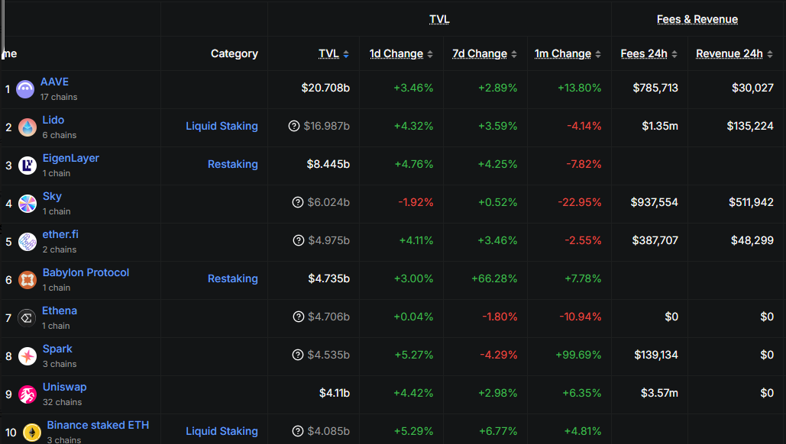Click the 1m Change column header label
The width and height of the screenshot is (786, 444).
click(x=563, y=53)
